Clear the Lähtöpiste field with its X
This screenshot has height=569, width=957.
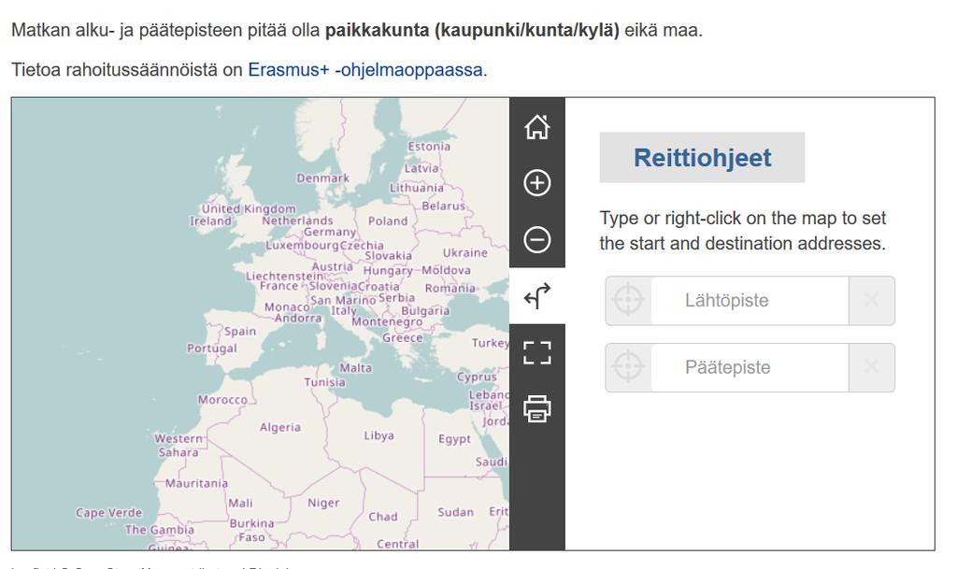(872, 299)
